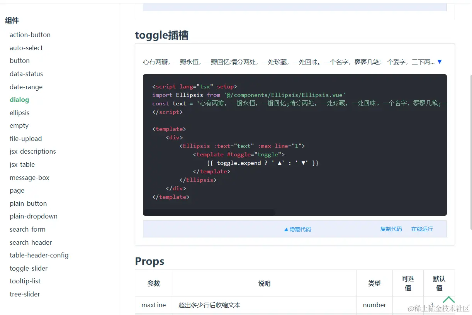Viewport: 472px width, 315px height.
Task: Open table-header-config entry
Action: (x=39, y=255)
